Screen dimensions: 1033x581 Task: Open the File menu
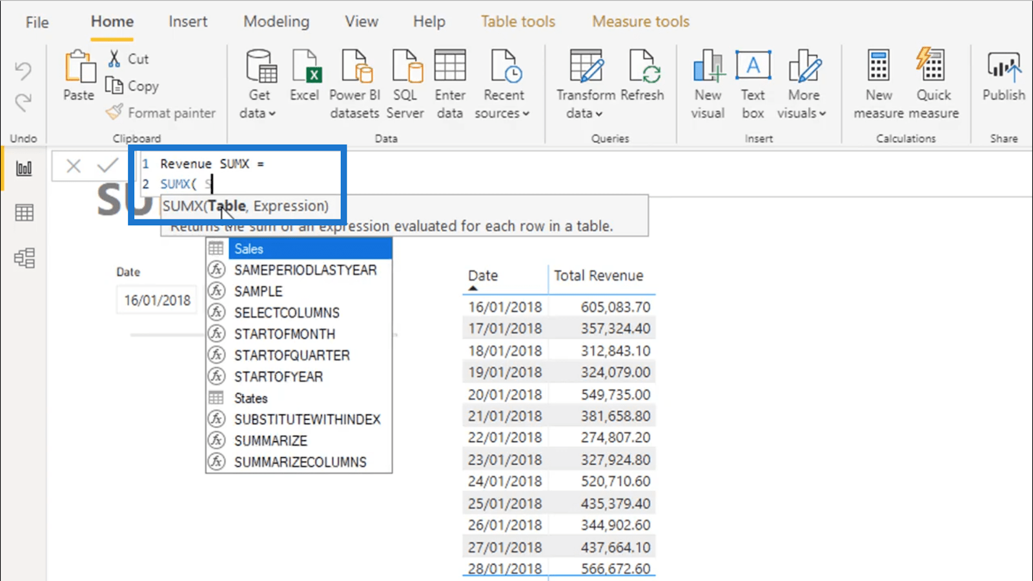click(37, 22)
